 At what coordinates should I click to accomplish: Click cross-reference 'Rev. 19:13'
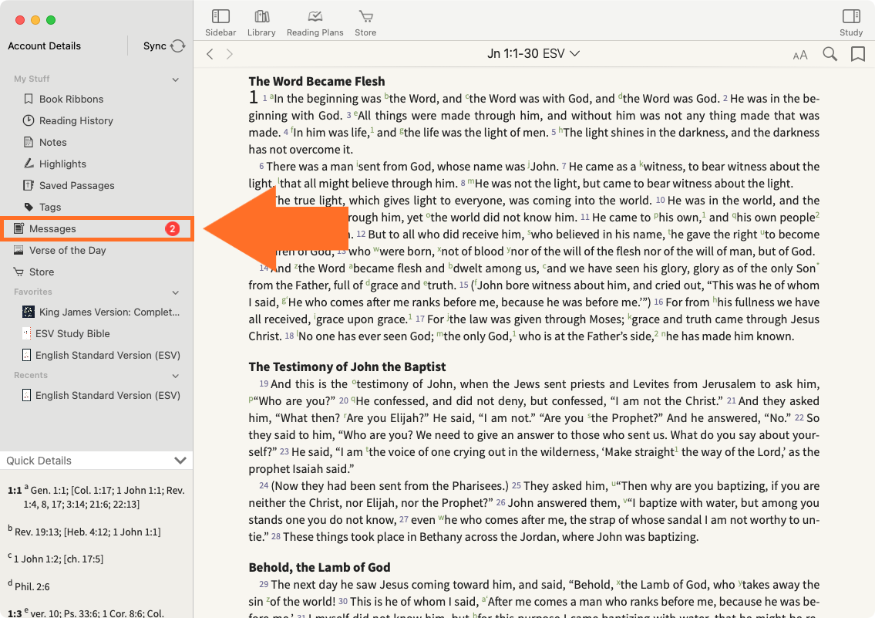pyautogui.click(x=37, y=532)
